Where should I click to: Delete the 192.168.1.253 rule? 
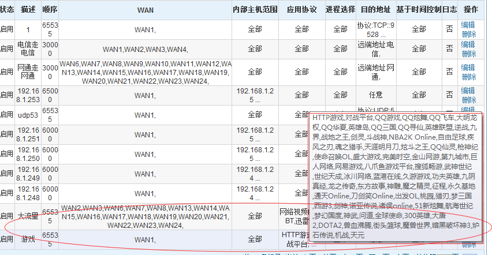469,100
